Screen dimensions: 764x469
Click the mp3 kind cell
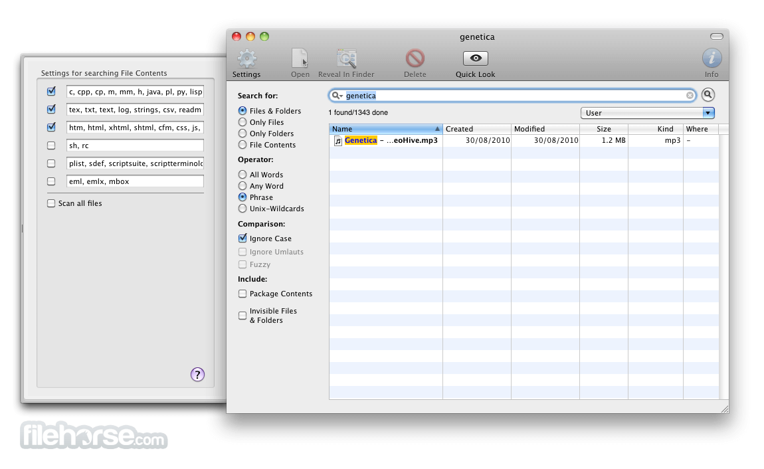click(672, 140)
